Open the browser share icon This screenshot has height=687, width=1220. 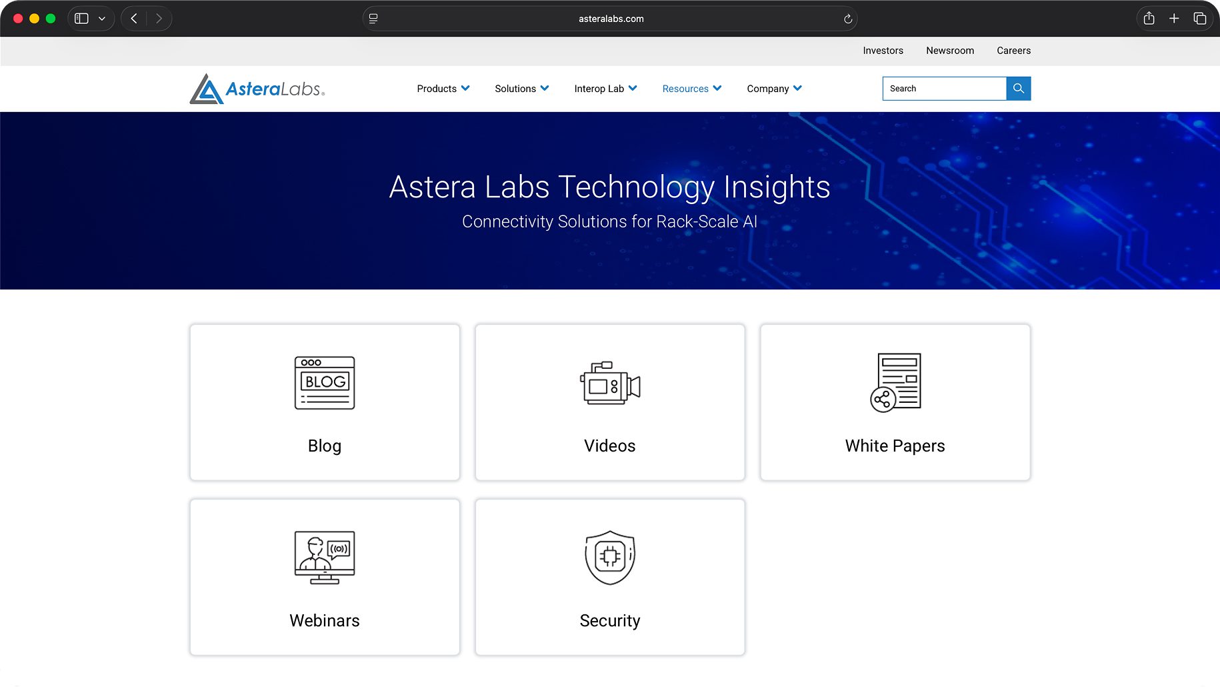pos(1149,19)
